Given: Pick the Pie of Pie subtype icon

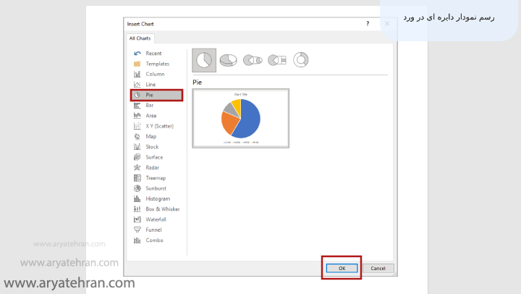Looking at the screenshot, I should point(253,60).
